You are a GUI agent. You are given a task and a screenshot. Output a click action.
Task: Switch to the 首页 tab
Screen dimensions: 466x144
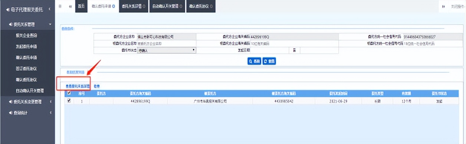click(x=81, y=6)
